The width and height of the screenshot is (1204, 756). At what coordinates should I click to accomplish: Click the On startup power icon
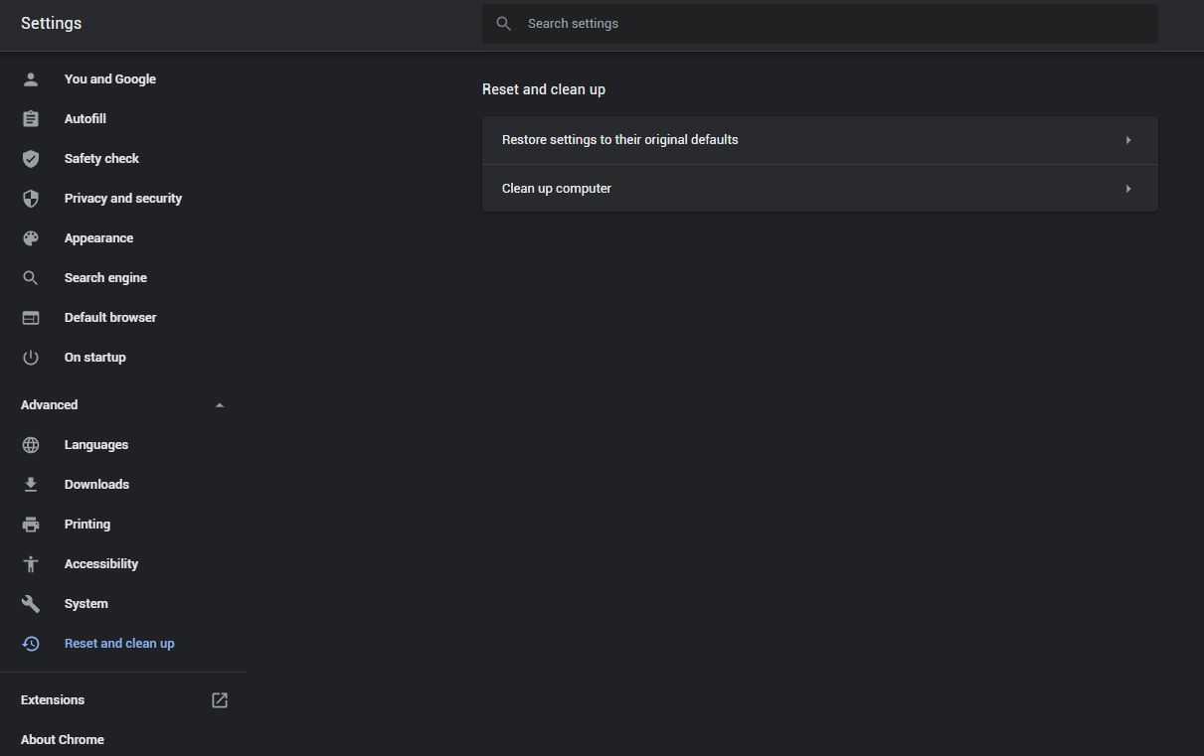31,358
